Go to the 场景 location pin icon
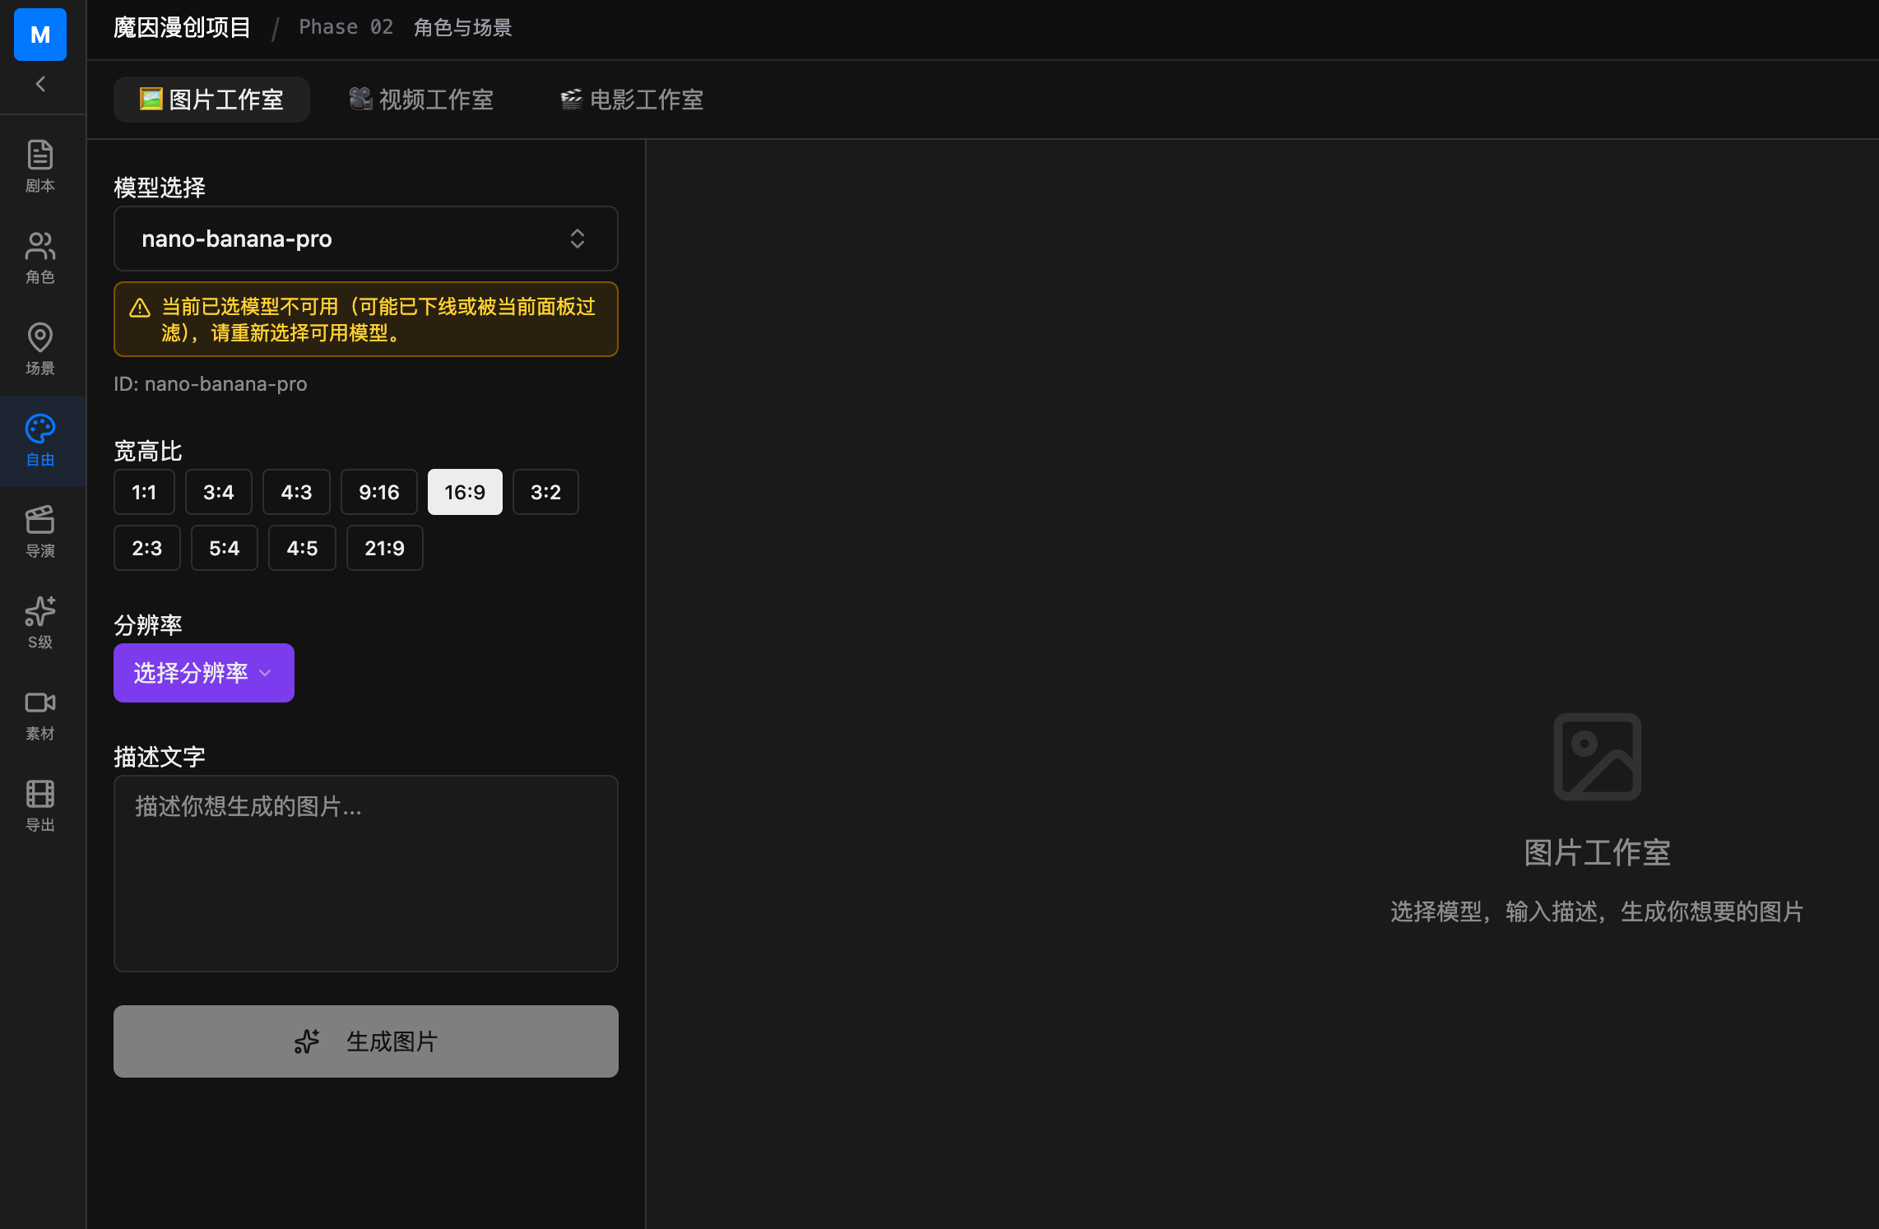 point(39,348)
